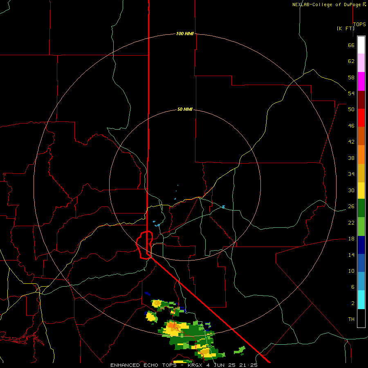Click the small light-blue echo near the 50 NMI ring
Viewport: 368px width, 368px height.
pos(223,207)
